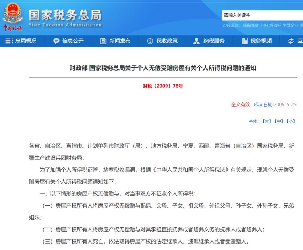Click the clause (二) about 抚养人或者赡养人

(x=153, y=230)
